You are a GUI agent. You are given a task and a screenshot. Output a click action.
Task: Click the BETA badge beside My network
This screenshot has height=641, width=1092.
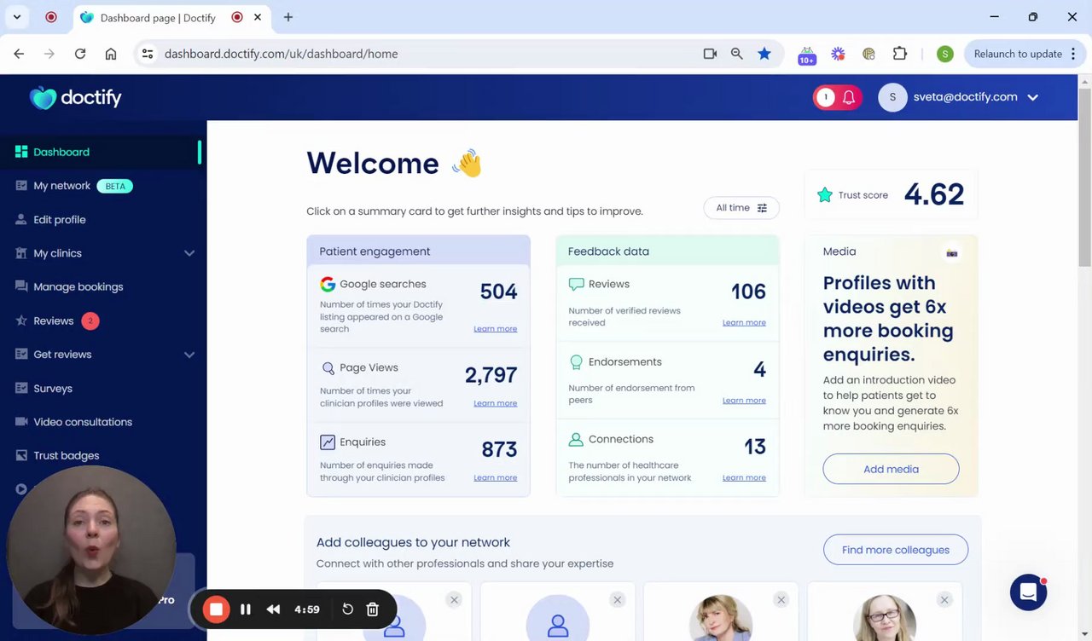point(115,186)
